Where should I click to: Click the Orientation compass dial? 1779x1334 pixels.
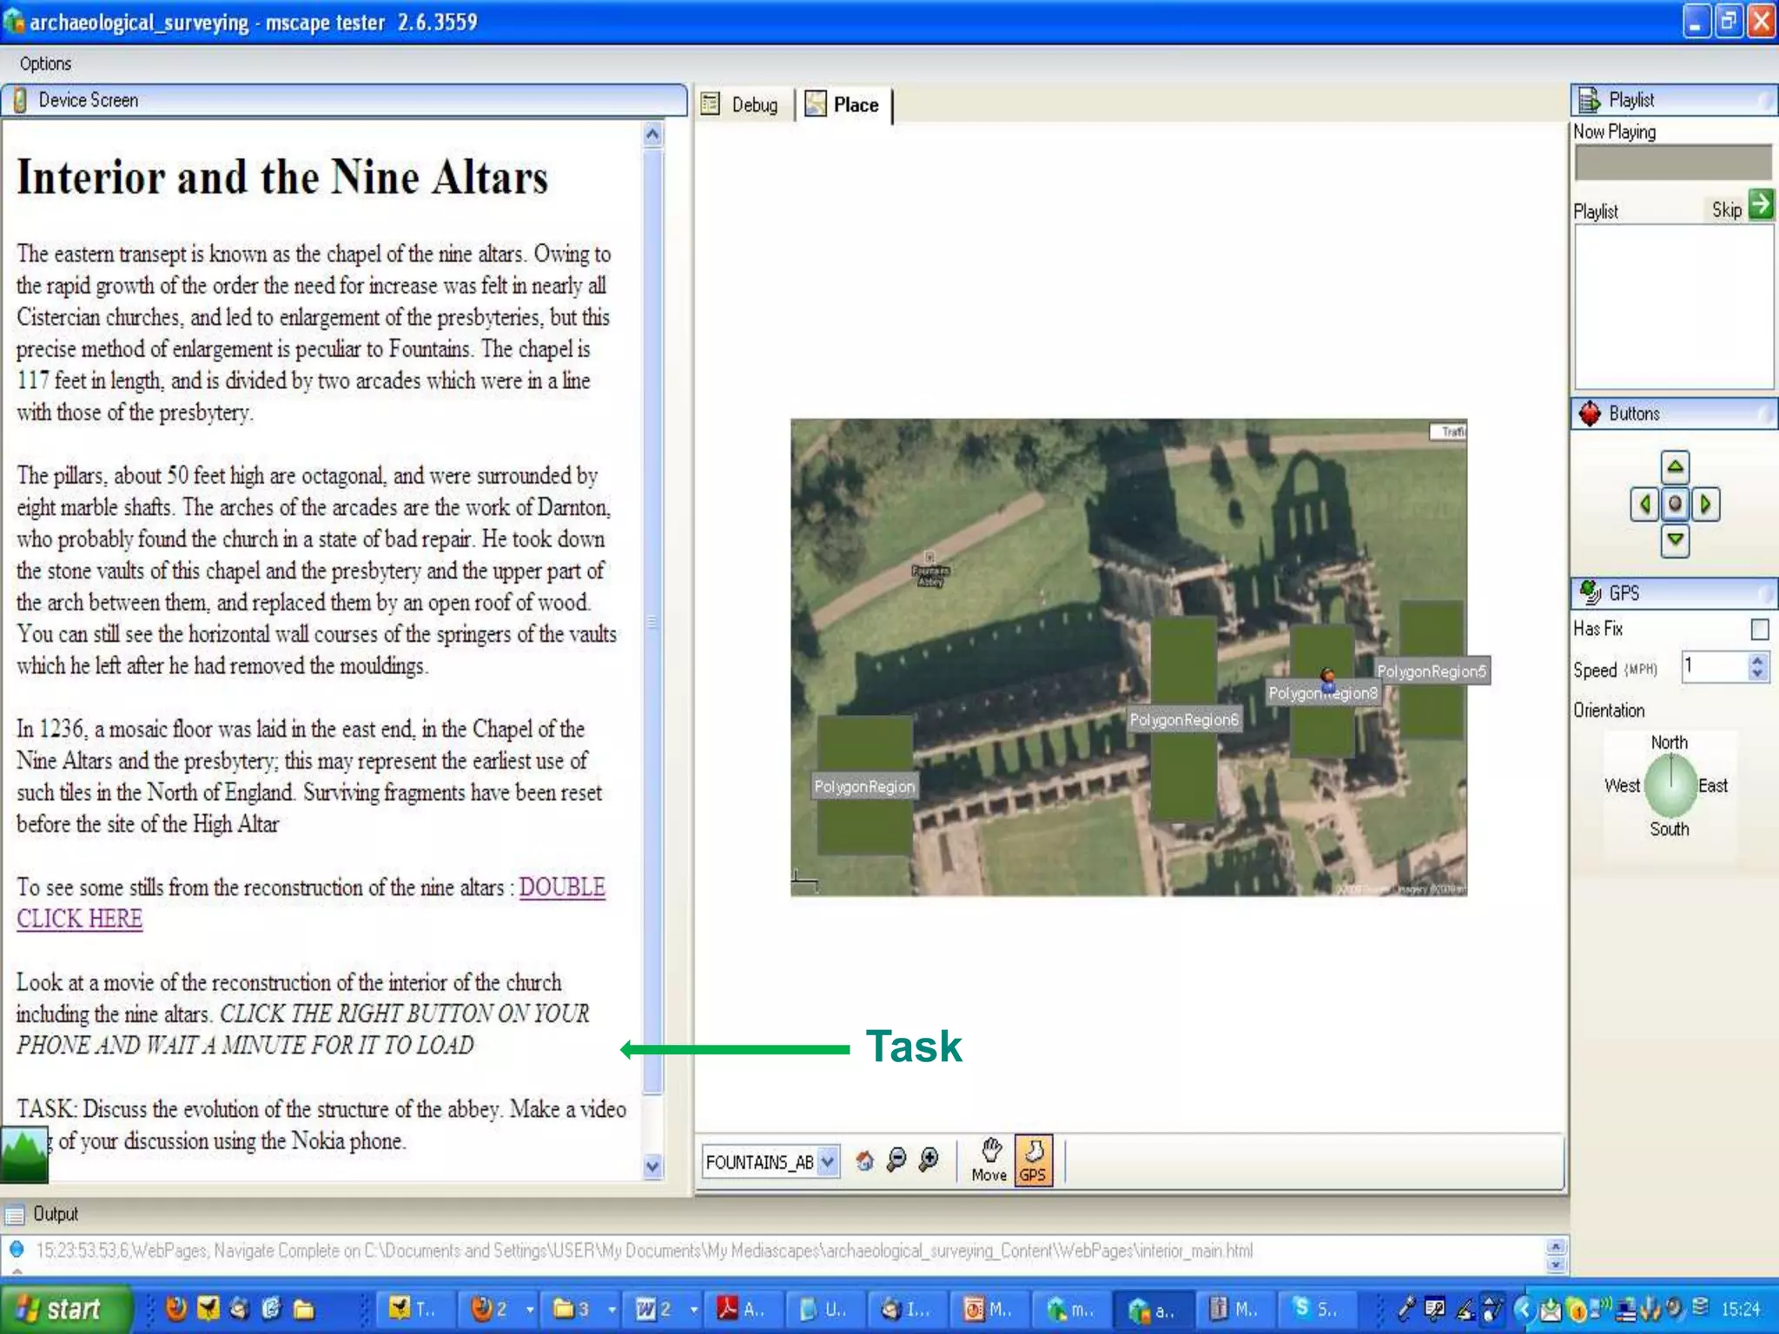(1670, 785)
